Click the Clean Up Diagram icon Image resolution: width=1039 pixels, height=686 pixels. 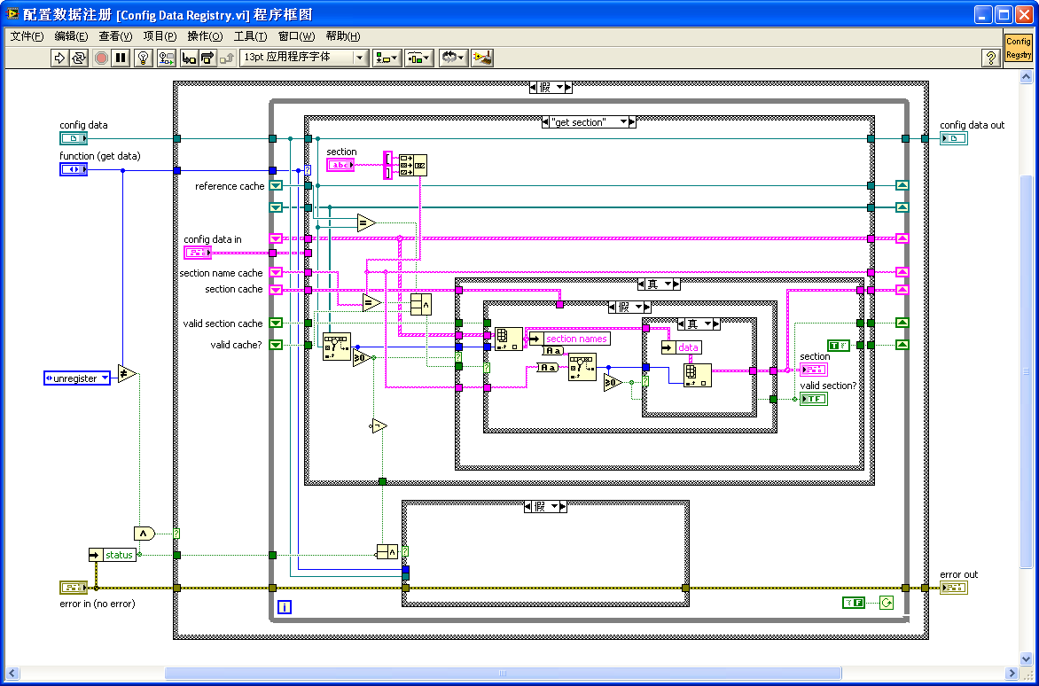[481, 58]
